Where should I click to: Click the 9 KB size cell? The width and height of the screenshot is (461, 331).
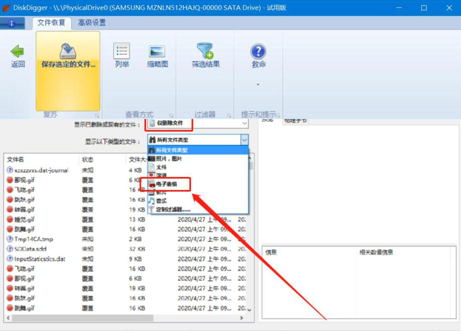point(135,259)
